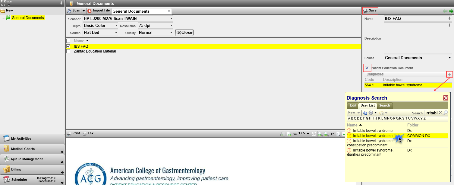Open the Source dropdown showing Flat Bed
The width and height of the screenshot is (454, 185).
pyautogui.click(x=100, y=33)
